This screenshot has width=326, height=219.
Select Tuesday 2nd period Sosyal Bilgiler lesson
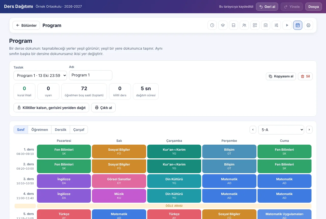pos(119,166)
